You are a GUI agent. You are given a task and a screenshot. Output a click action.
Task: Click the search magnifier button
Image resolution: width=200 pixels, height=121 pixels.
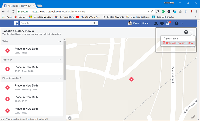coord(94,23)
